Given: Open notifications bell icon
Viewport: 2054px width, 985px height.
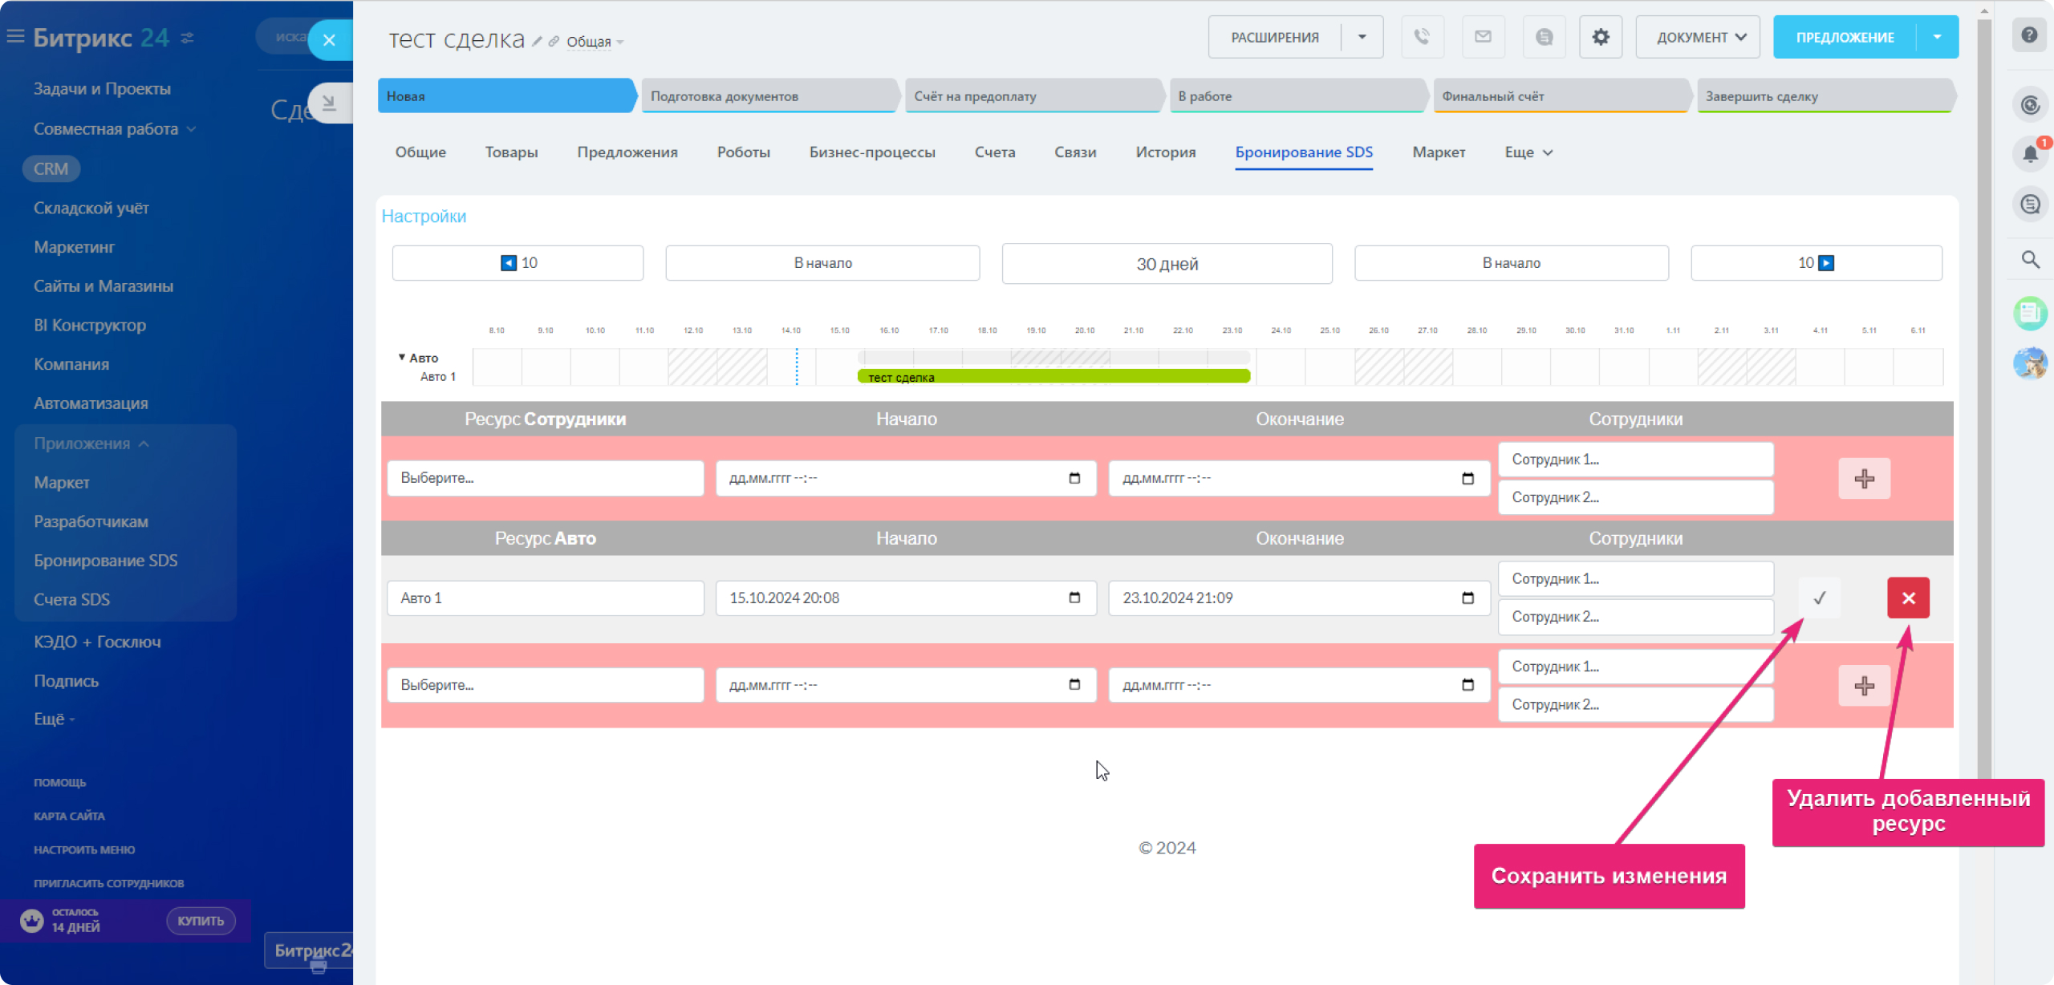Looking at the screenshot, I should (x=2030, y=154).
